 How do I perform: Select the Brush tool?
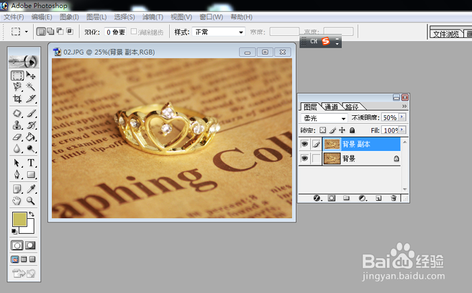31,113
